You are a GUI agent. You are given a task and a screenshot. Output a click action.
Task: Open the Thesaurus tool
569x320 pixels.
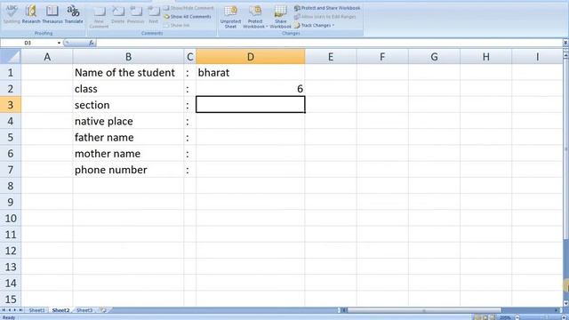pyautogui.click(x=52, y=14)
